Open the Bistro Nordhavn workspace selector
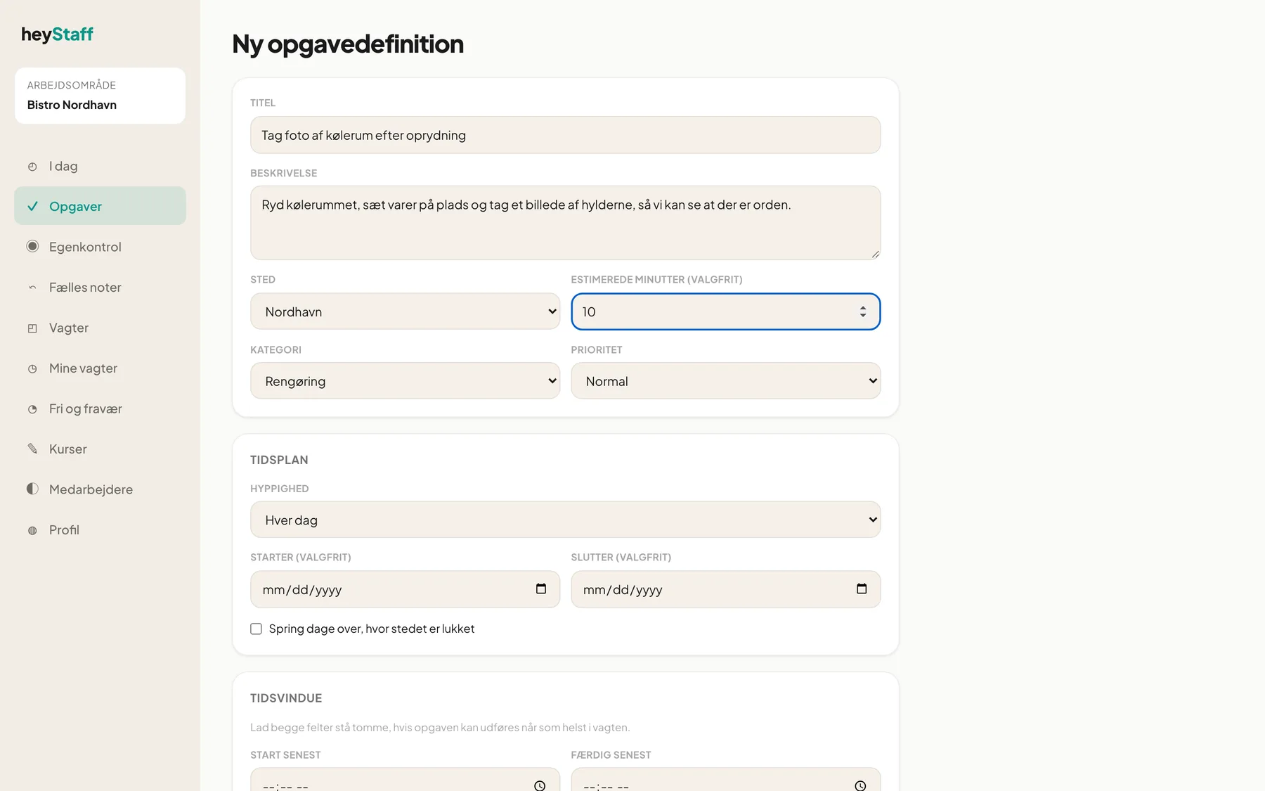 tap(100, 96)
